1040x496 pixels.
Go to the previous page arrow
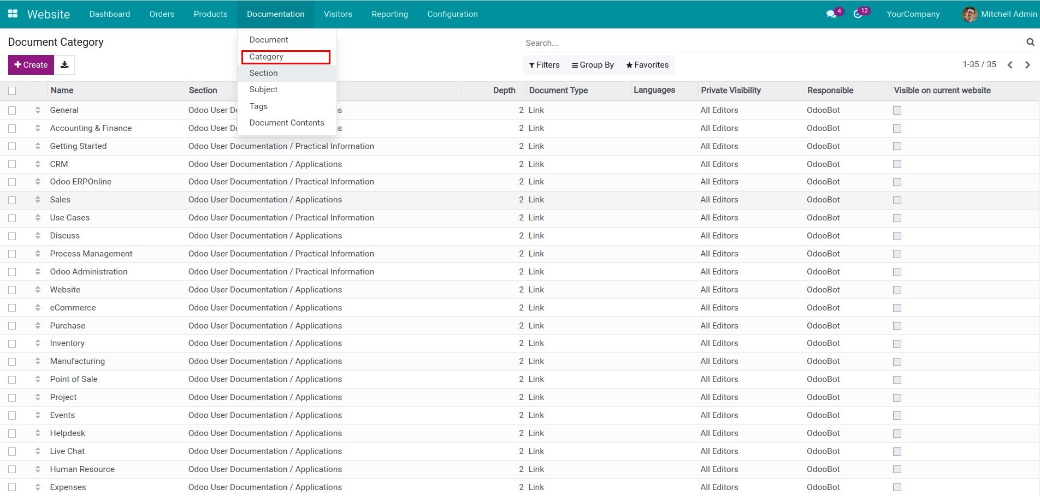pos(1010,64)
